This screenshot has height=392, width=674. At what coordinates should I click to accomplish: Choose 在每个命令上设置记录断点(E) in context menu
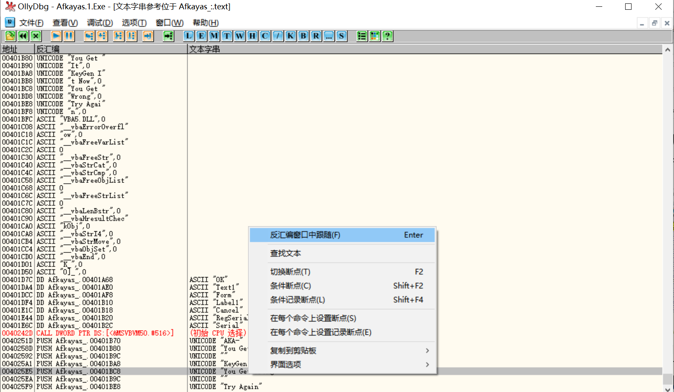[x=342, y=332]
